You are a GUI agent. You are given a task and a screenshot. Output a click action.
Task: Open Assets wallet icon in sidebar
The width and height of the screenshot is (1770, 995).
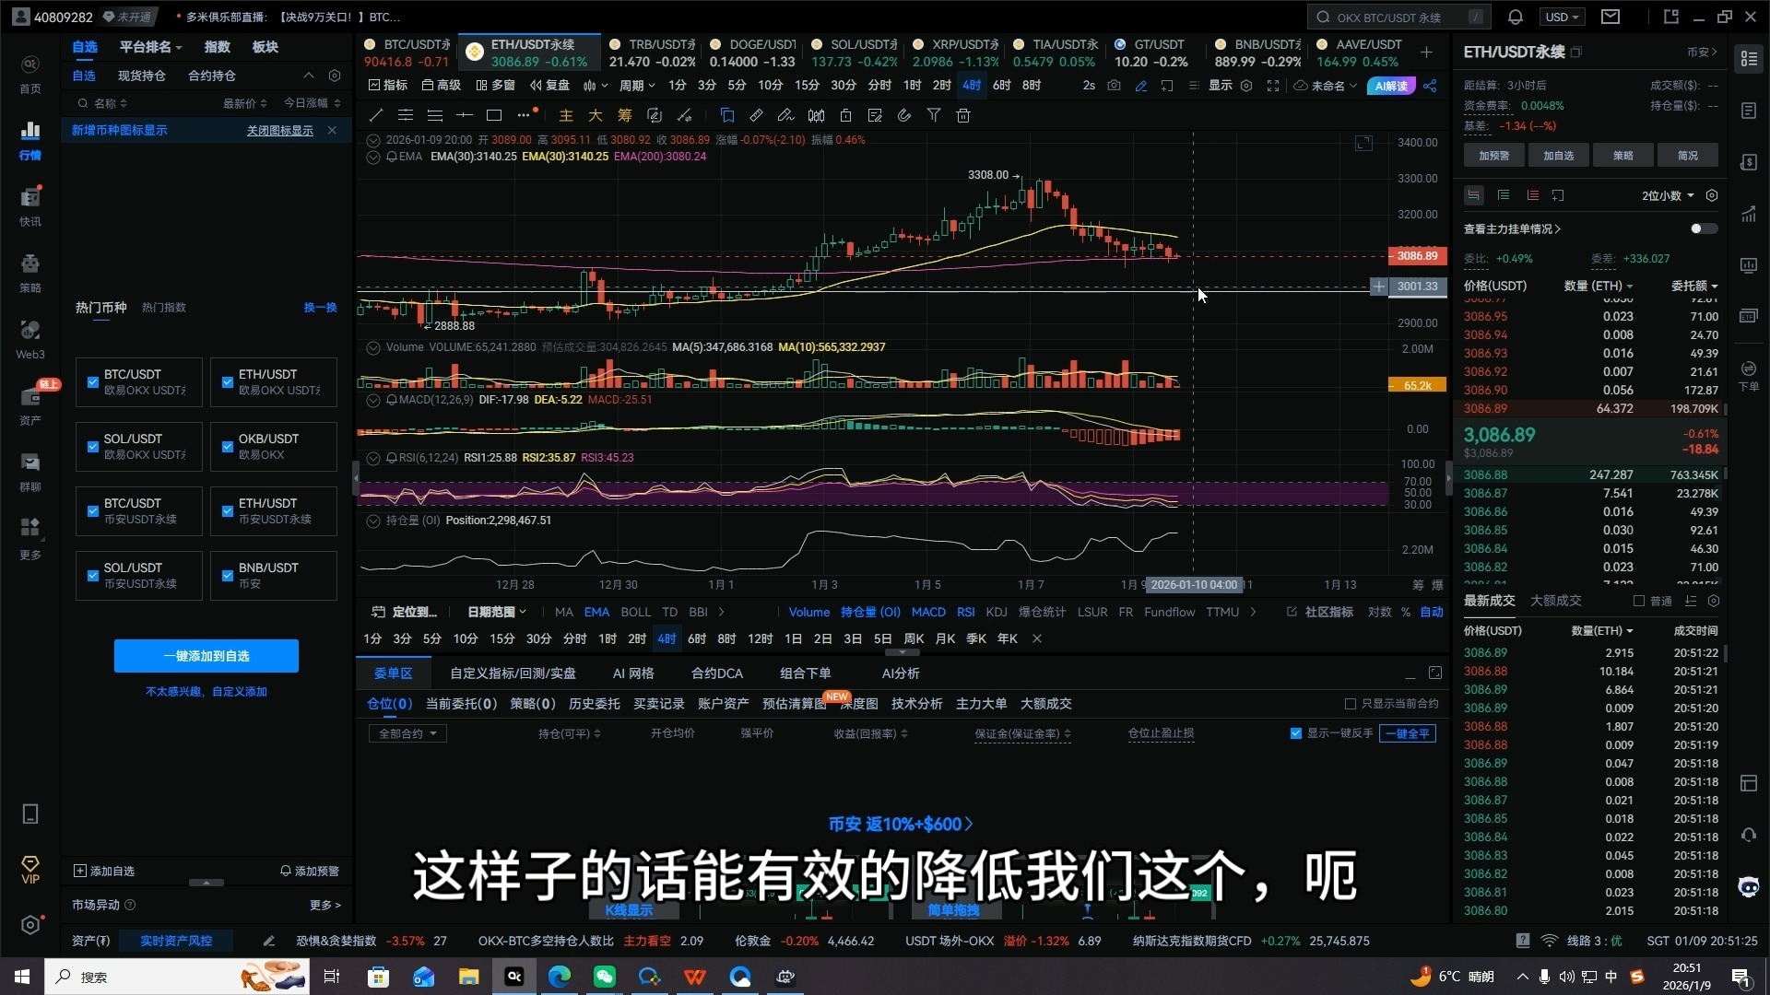point(30,406)
